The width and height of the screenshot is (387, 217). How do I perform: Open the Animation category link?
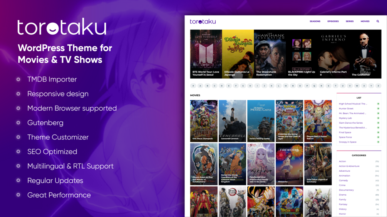[x=344, y=176]
